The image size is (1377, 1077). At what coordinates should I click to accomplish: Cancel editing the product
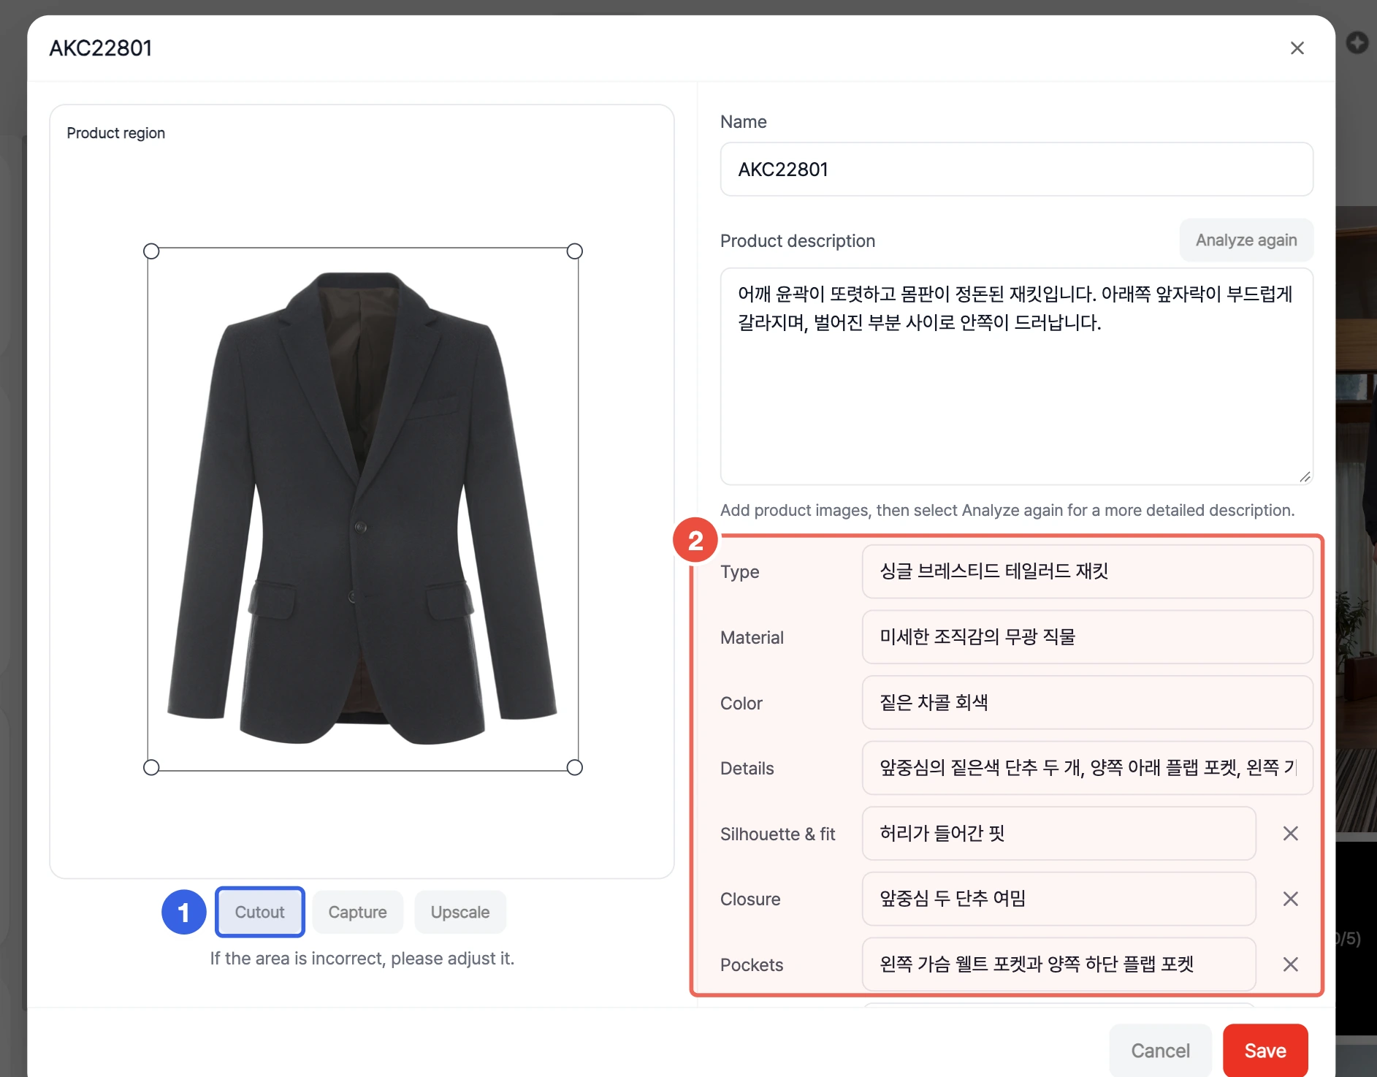[x=1160, y=1051]
